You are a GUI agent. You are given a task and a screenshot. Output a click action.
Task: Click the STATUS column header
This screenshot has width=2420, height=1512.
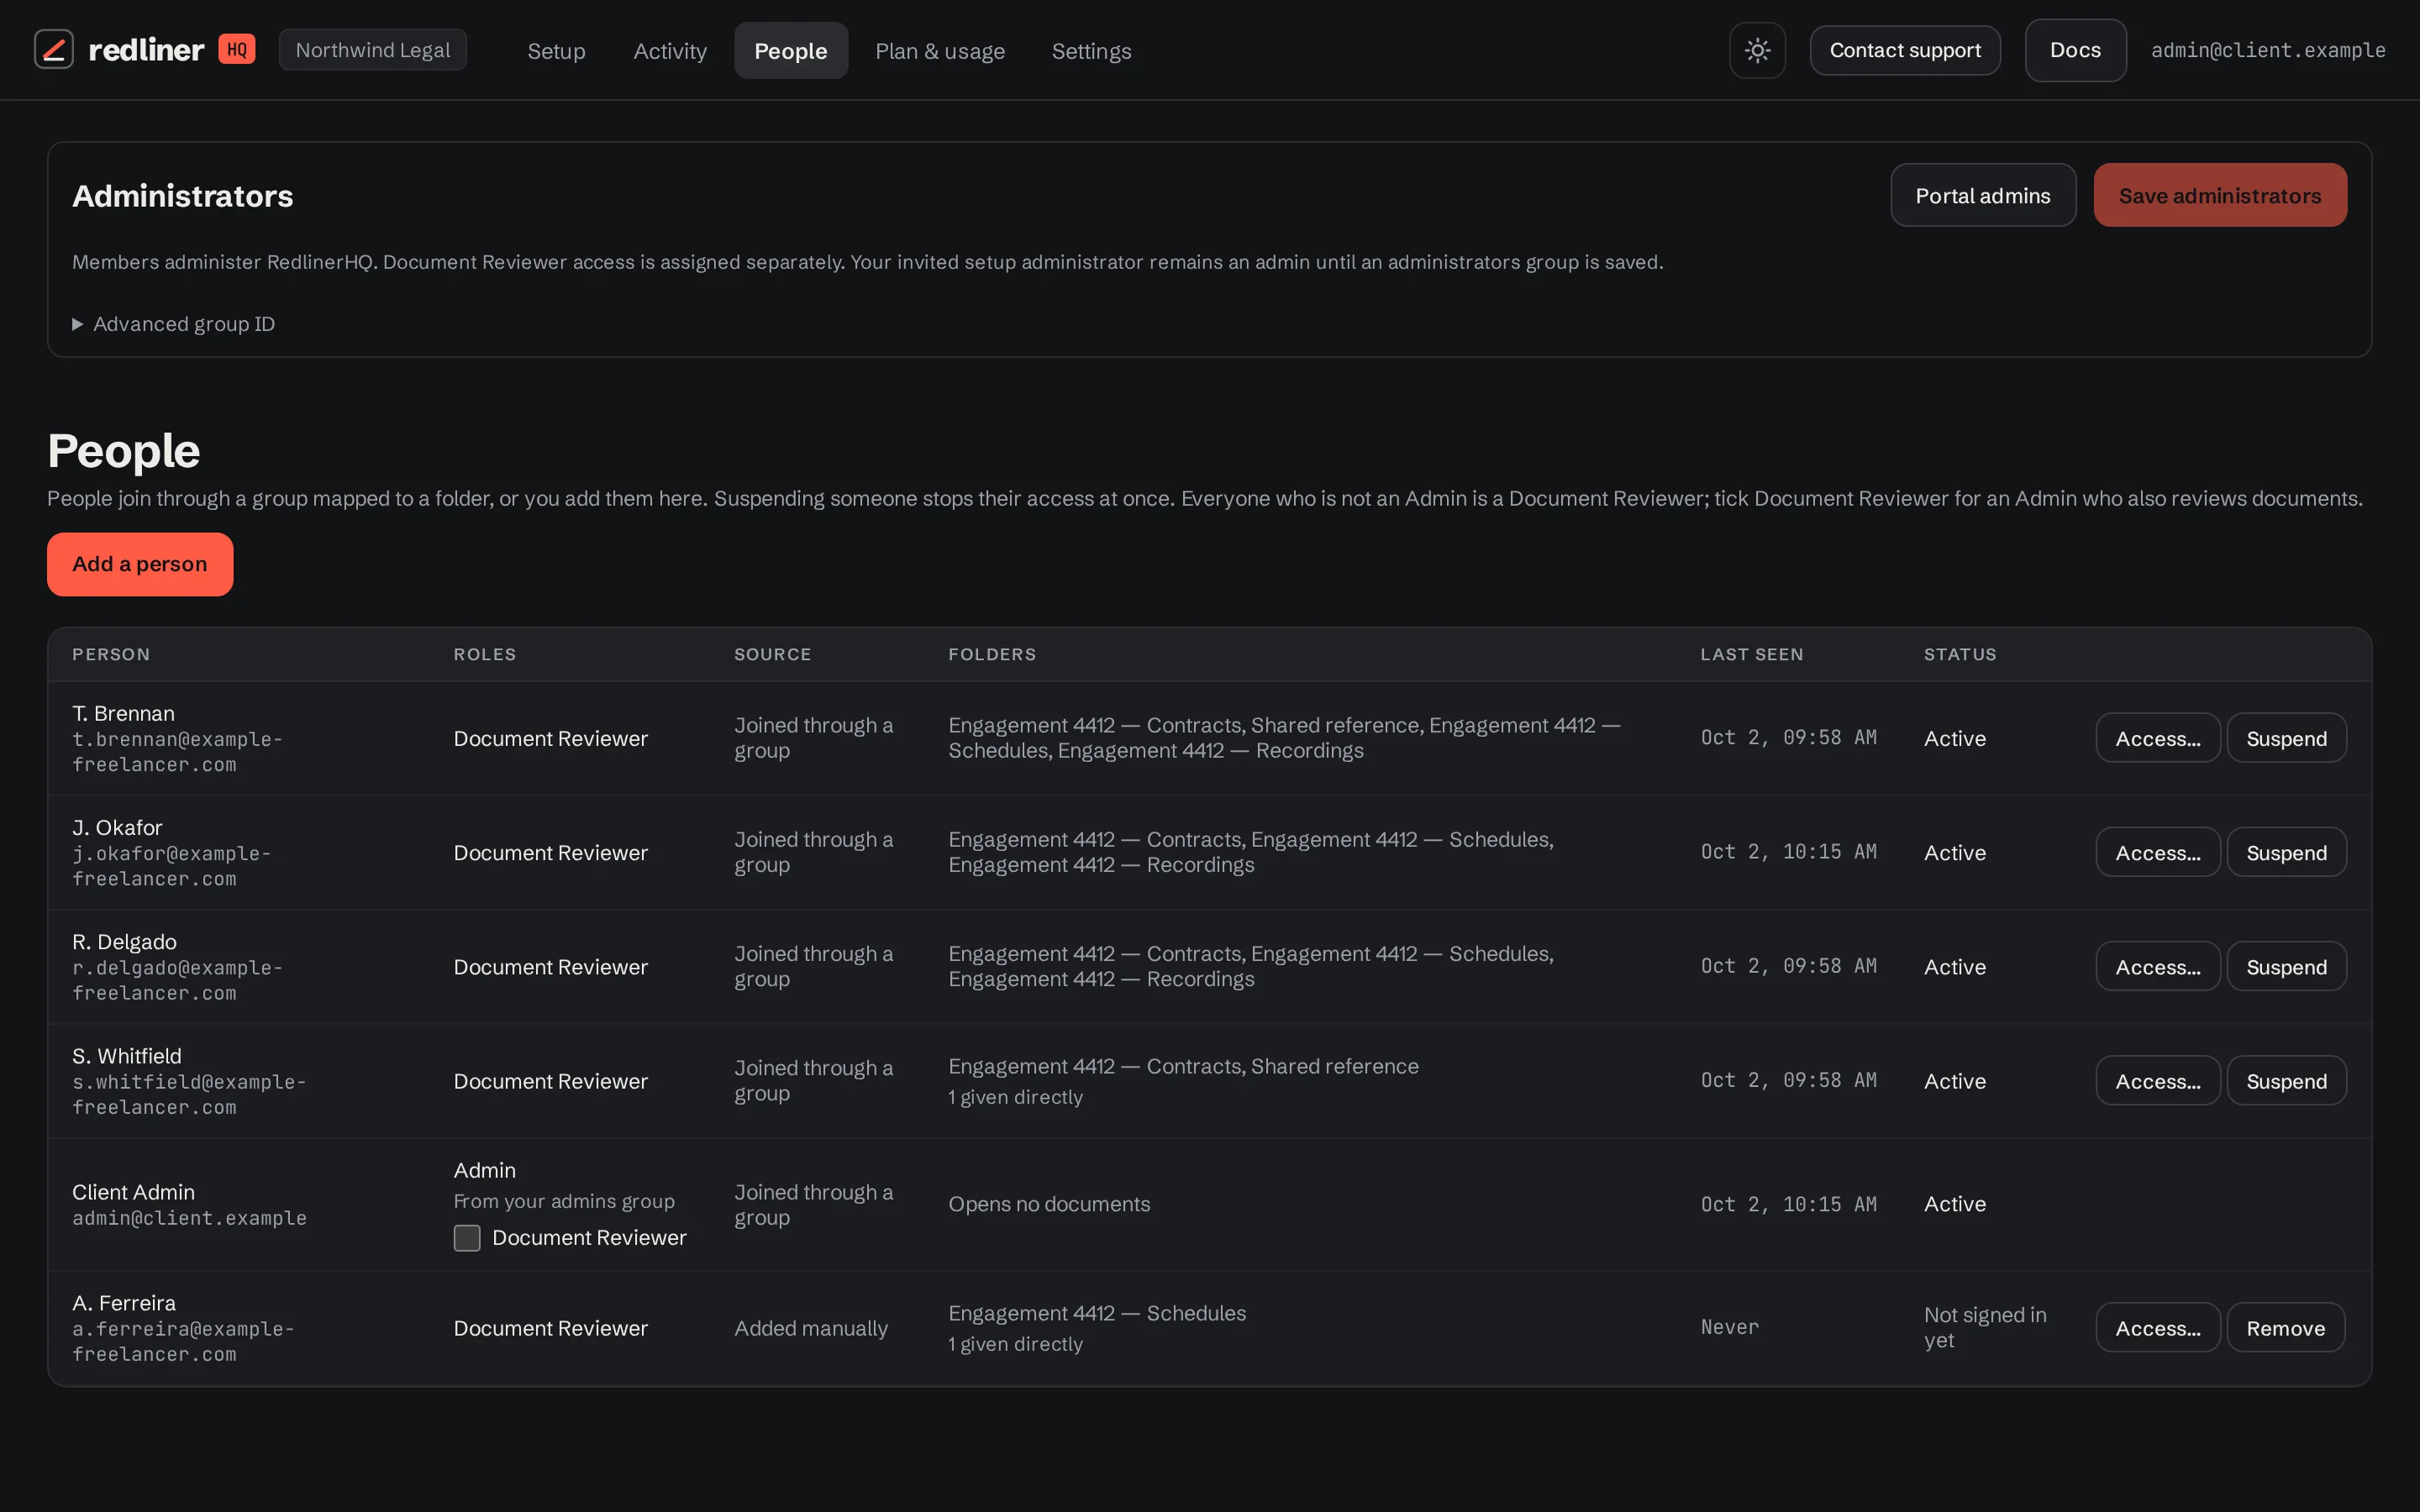pos(1960,654)
